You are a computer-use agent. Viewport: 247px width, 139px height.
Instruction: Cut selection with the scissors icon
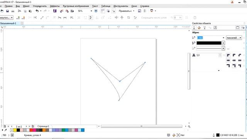[x=20, y=11]
